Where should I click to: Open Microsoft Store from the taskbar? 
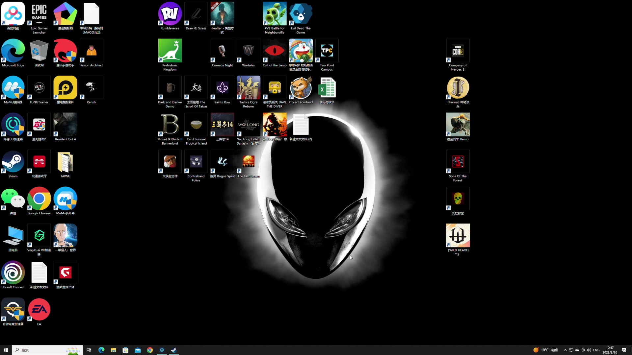125,350
